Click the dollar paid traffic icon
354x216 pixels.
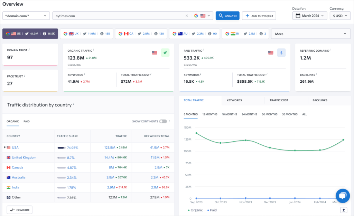(281, 53)
